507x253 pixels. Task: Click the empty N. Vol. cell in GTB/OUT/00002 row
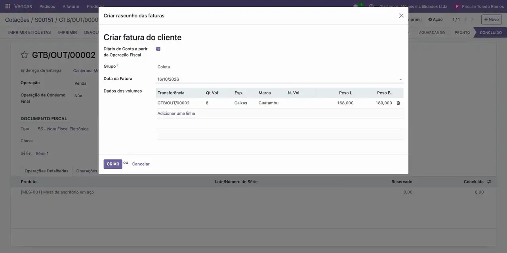[x=301, y=103]
